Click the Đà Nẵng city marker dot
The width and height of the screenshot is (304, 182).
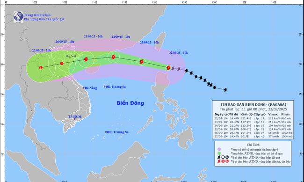click(x=84, y=88)
